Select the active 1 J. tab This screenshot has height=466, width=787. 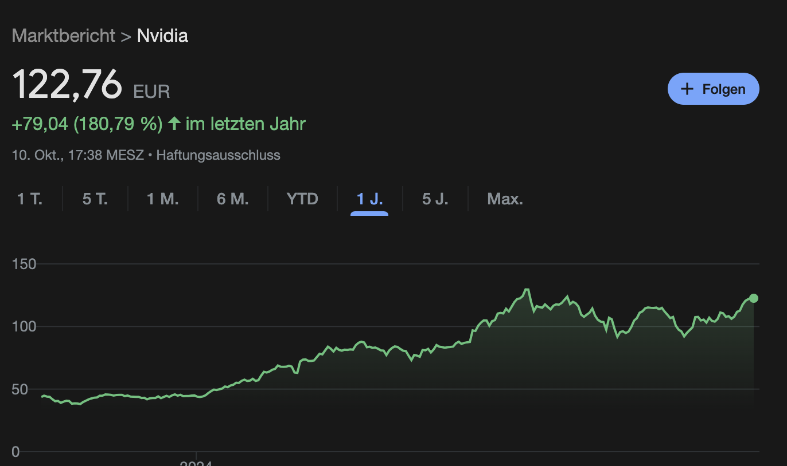coord(370,199)
